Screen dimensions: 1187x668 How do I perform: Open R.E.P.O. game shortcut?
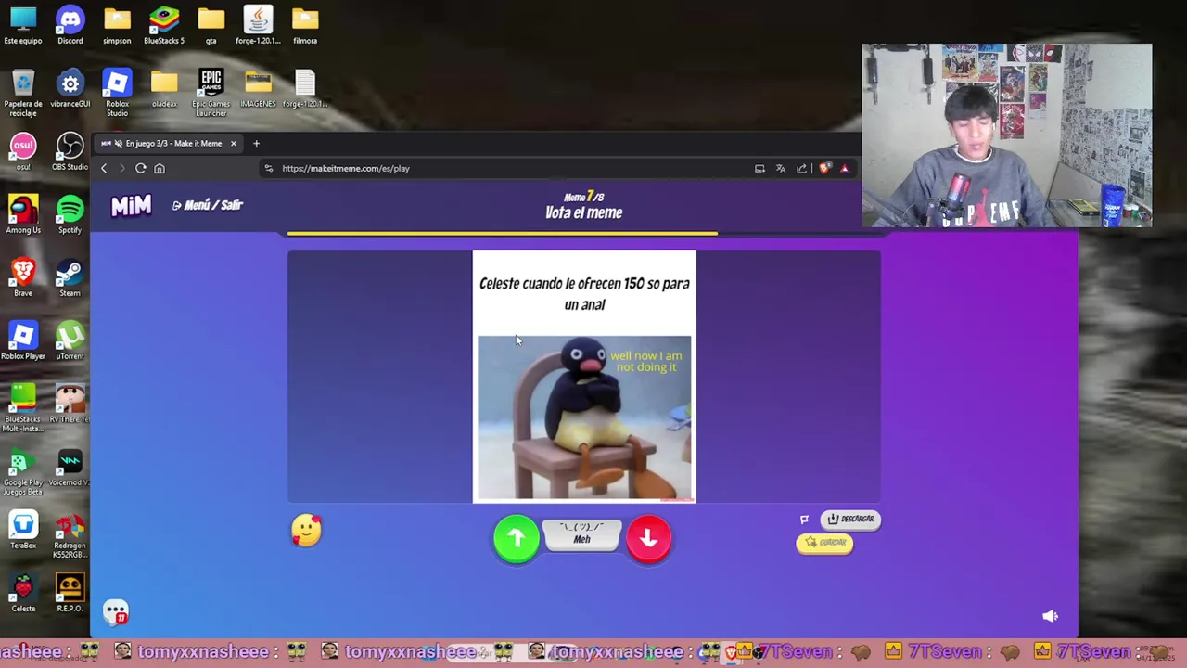pos(70,593)
